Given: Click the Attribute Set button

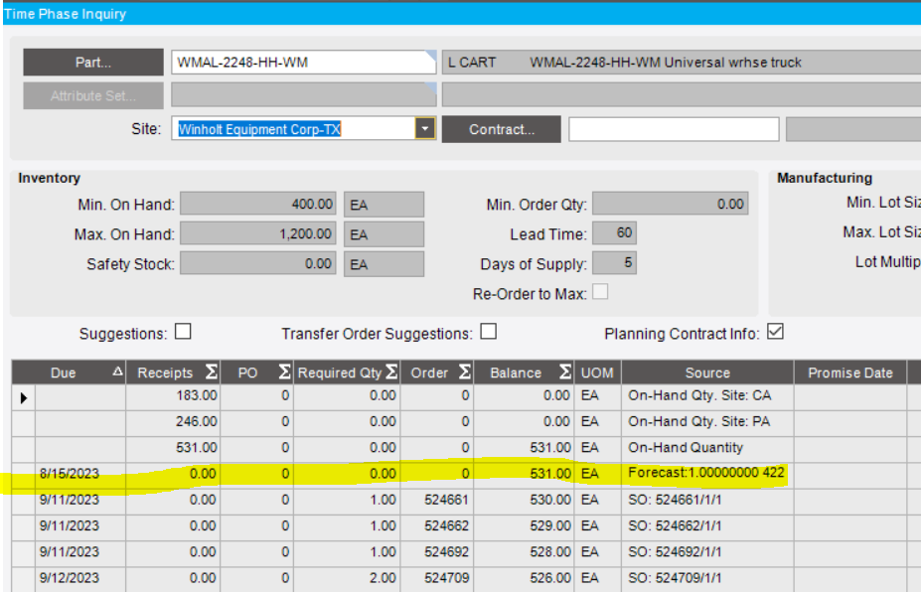Looking at the screenshot, I should tap(93, 95).
